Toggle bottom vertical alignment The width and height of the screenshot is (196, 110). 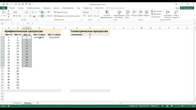click(45, 12)
